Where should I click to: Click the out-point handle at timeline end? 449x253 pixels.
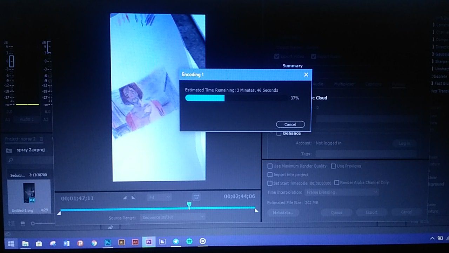point(256,210)
